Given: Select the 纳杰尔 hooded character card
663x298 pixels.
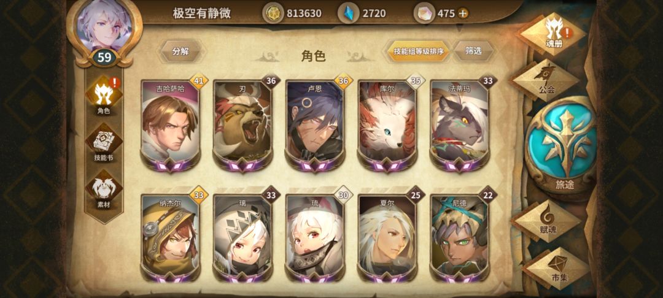Looking at the screenshot, I should point(170,239).
